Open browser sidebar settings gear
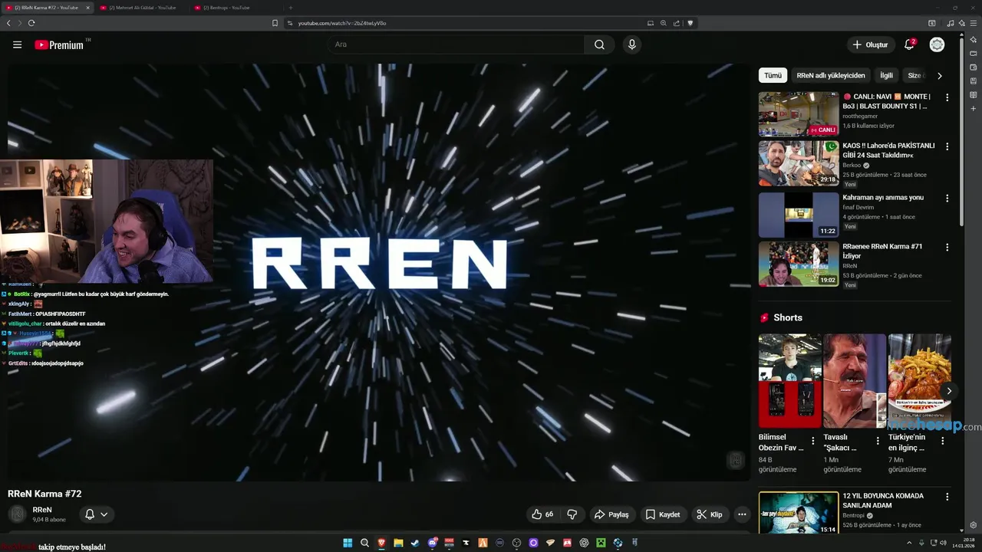This screenshot has height=552, width=982. click(x=974, y=525)
